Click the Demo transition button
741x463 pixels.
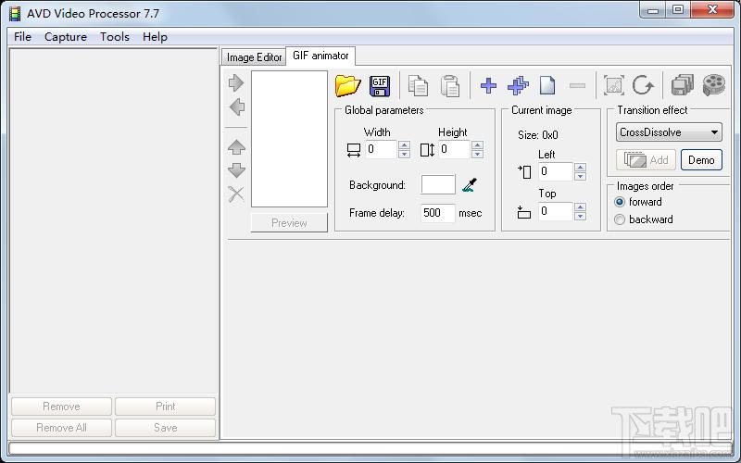[x=701, y=160]
